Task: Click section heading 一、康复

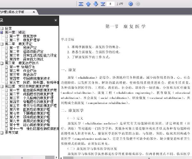Action: pos(68,70)
